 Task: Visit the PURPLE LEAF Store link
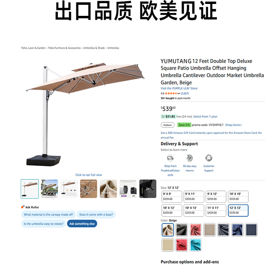coord(179,88)
